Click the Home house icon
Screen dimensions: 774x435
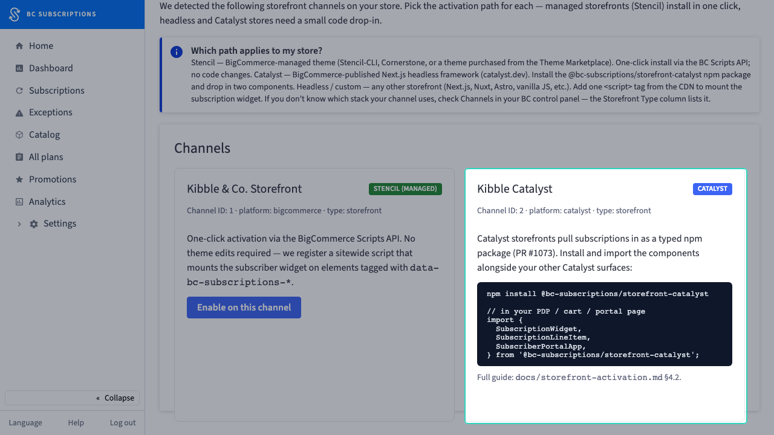pyautogui.click(x=19, y=46)
